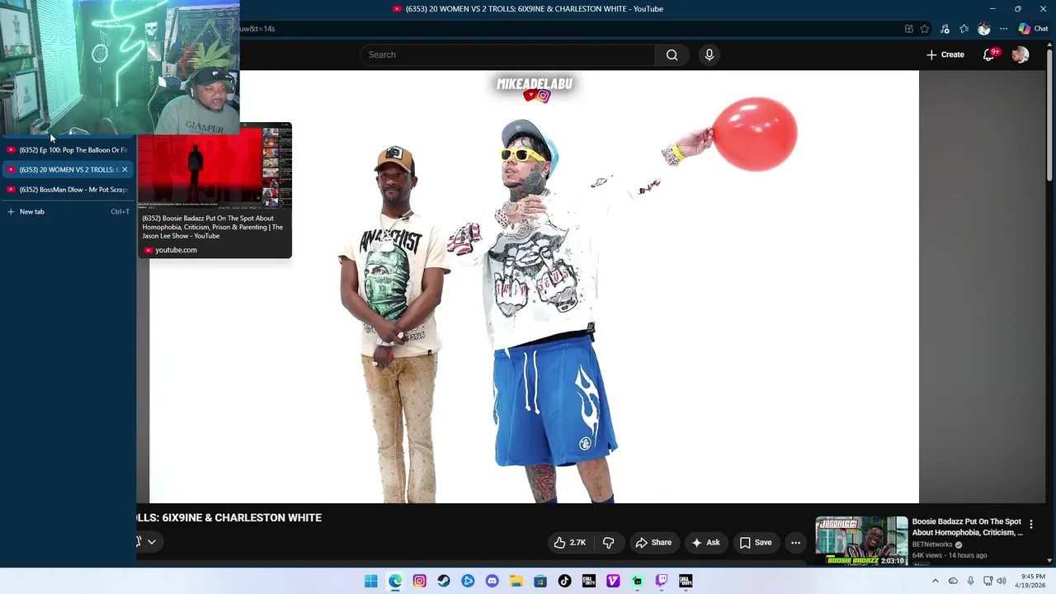Click the Edge split screen apps icon
The width and height of the screenshot is (1056, 594).
pyautogui.click(x=908, y=29)
